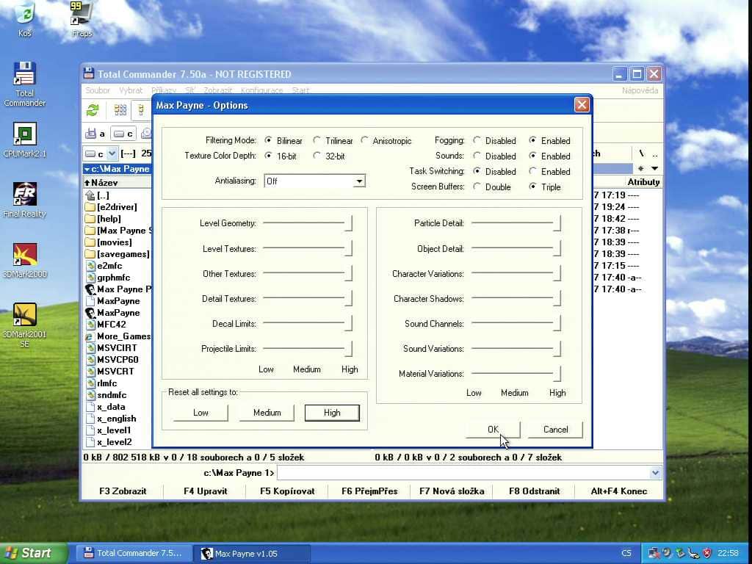Click the Alt+F4 Konec button

pos(618,491)
